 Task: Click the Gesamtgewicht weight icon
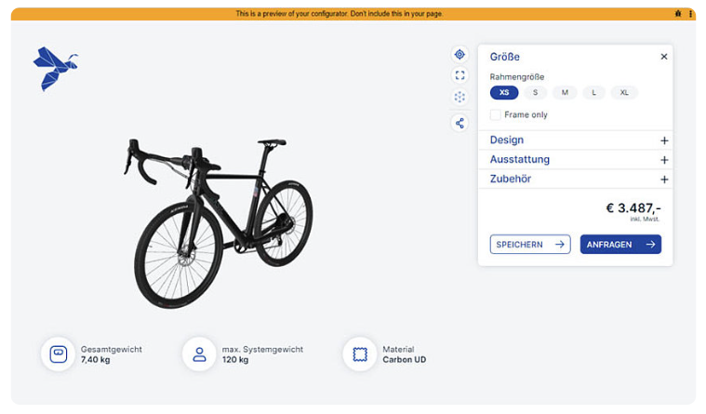tap(58, 354)
